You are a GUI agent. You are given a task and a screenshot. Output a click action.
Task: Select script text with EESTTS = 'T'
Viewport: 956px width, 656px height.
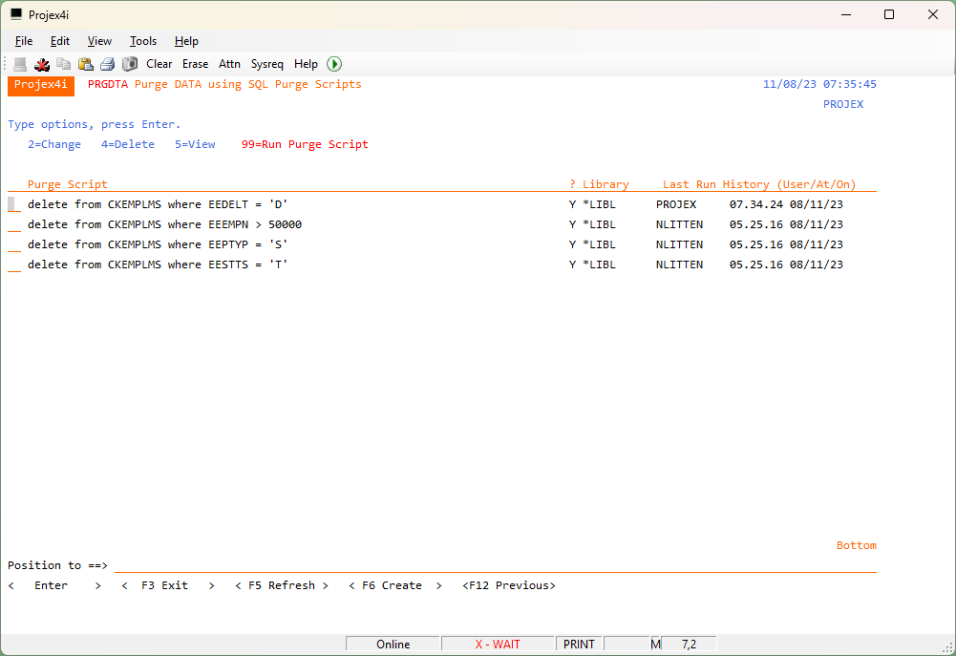pos(158,265)
